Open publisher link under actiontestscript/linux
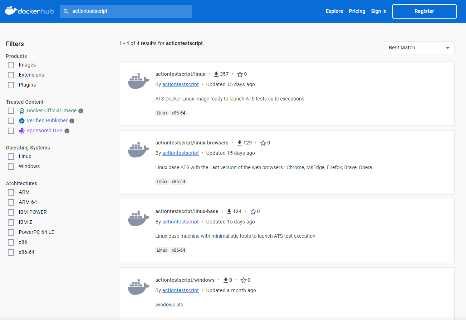This screenshot has width=466, height=320. coord(181,84)
